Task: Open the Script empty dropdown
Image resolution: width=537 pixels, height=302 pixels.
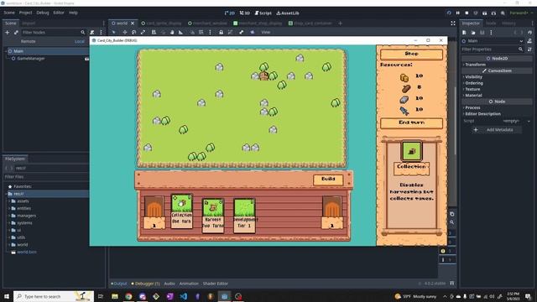Action: (516, 121)
